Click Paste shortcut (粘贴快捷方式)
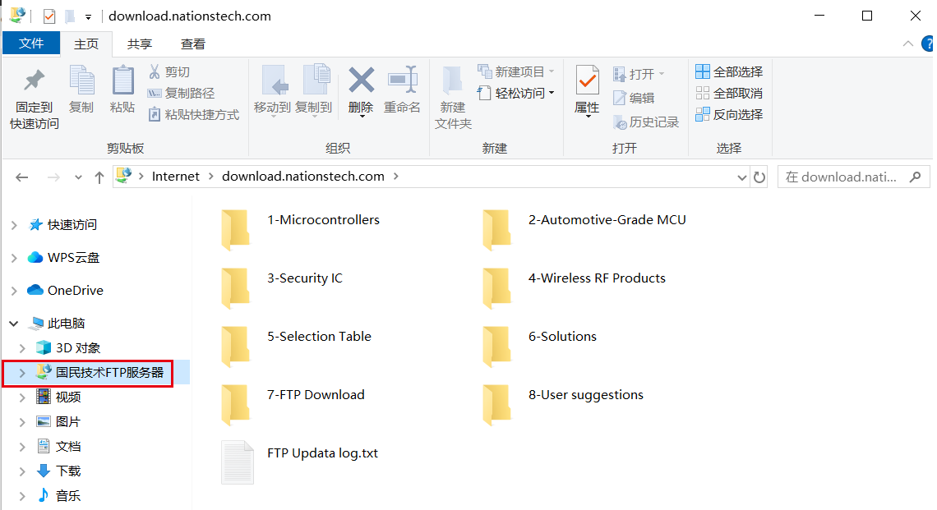 coord(194,115)
